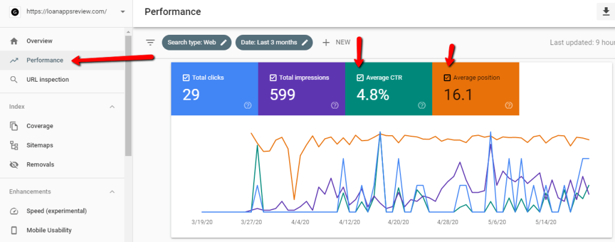615x242 pixels.
Task: Collapse the Index section
Action: (x=112, y=107)
